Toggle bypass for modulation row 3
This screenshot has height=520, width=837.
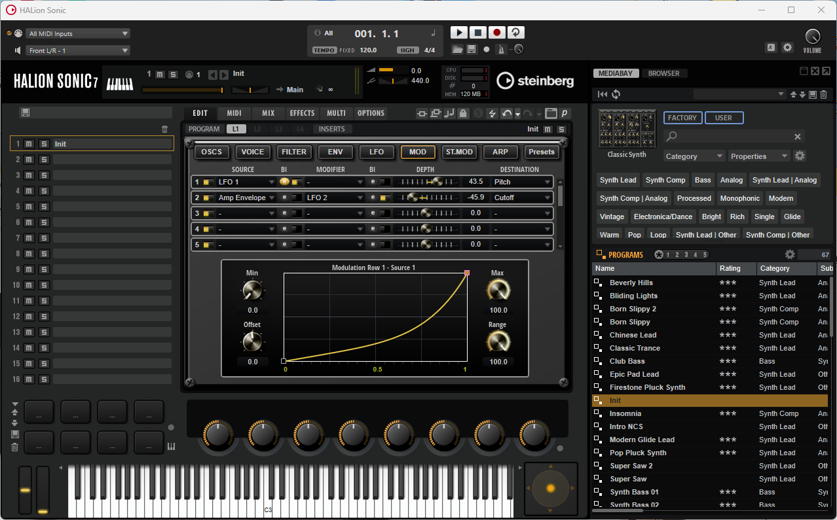click(x=208, y=213)
